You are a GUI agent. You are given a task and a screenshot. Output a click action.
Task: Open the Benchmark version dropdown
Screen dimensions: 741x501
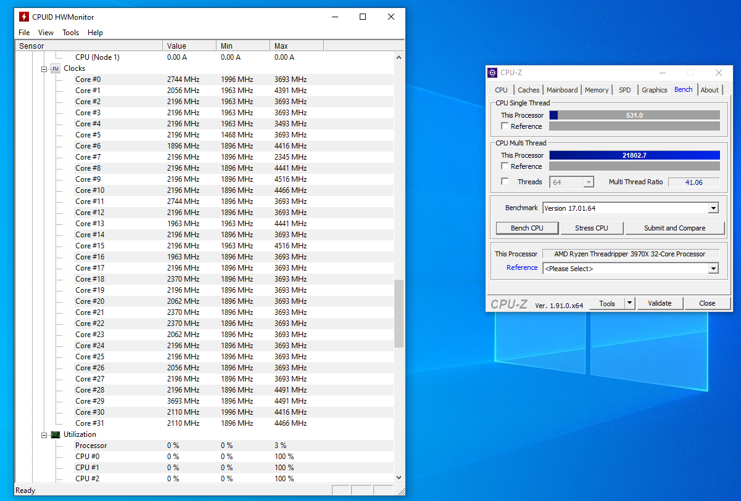pos(713,208)
